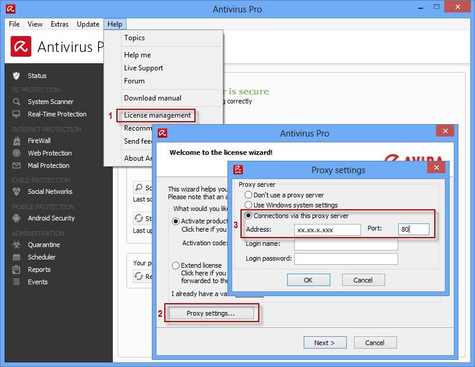Click the Quarantine biohazard icon
This screenshot has width=475, height=367.
(17, 245)
